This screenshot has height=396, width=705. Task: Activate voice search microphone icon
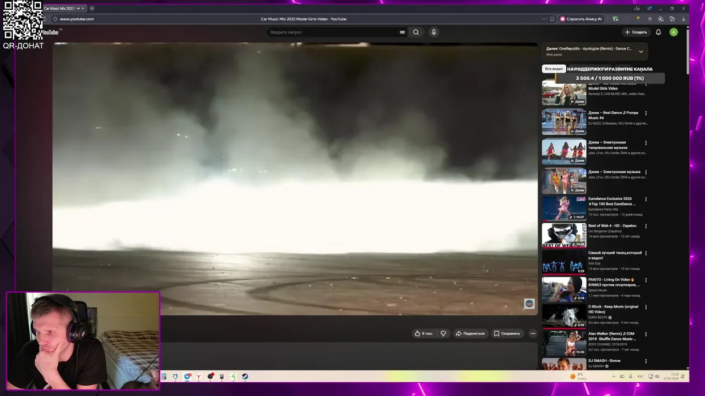tap(434, 32)
